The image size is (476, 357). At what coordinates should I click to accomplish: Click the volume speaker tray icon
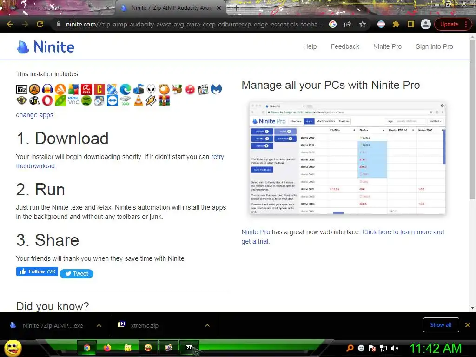pyautogui.click(x=394, y=348)
